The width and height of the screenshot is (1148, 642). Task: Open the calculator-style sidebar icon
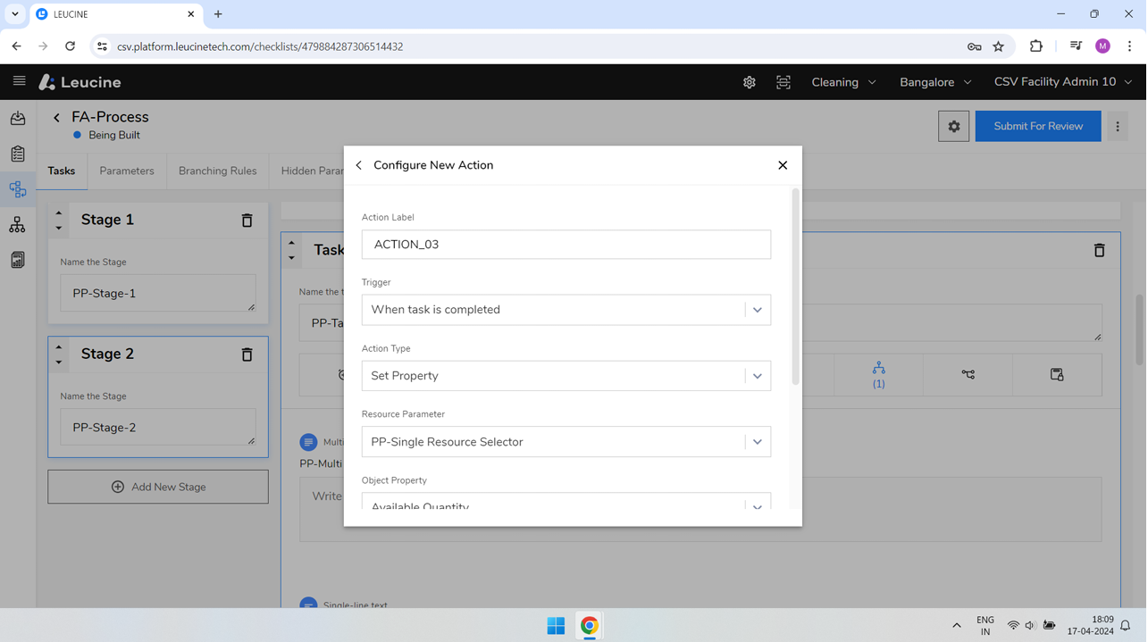click(x=18, y=260)
